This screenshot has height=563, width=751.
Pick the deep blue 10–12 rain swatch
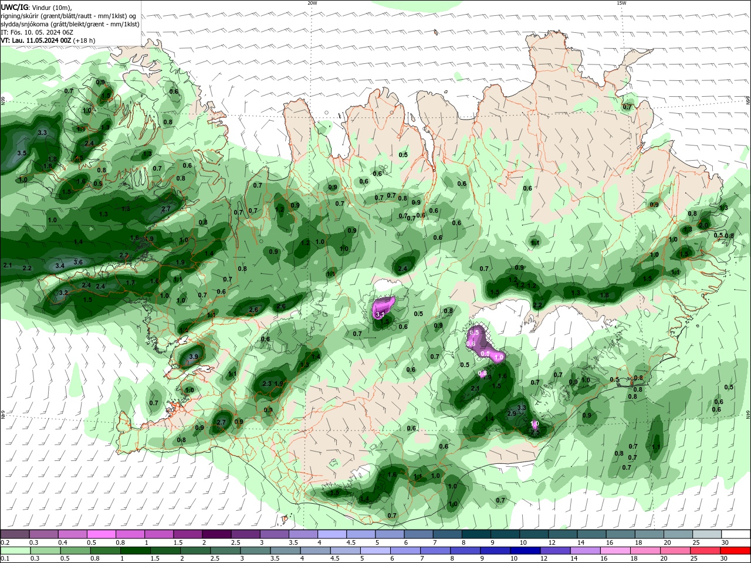(525, 551)
